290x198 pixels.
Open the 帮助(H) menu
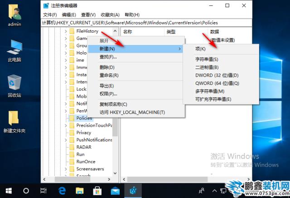[x=132, y=15]
